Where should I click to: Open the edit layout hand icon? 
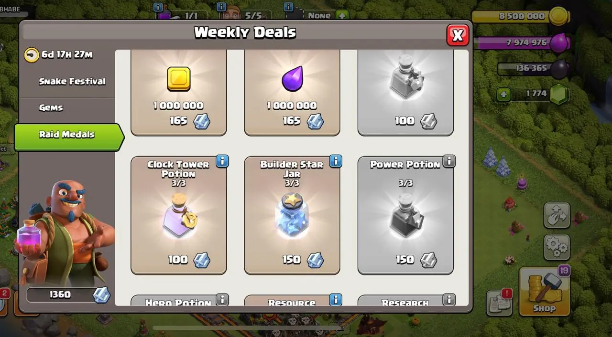pos(557,215)
